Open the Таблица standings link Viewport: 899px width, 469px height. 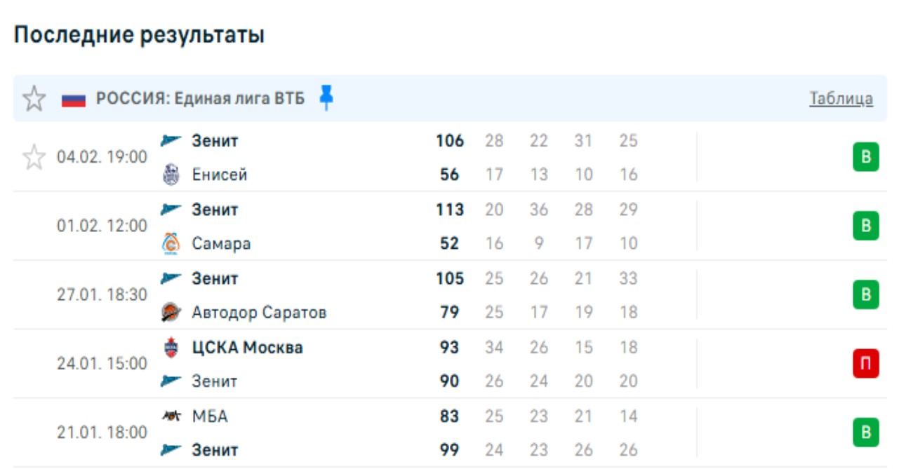(x=841, y=99)
